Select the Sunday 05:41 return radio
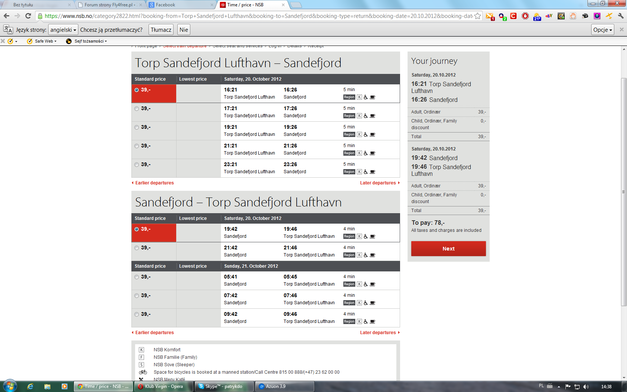 (x=137, y=277)
